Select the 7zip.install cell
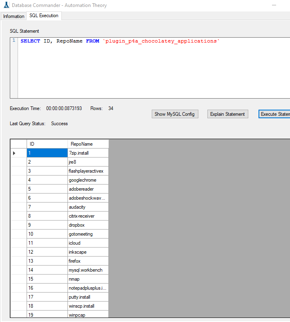Screen dimensions: 290x322 (88, 153)
